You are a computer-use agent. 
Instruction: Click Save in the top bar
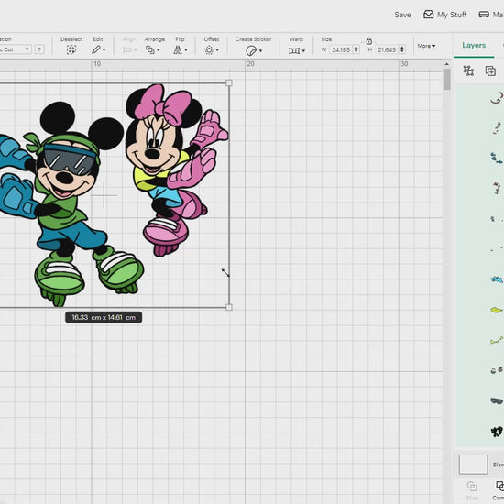tap(402, 15)
